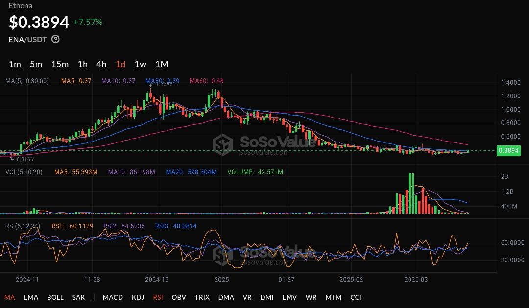Click the Ethena token name
Screen dimensions: 529x308
21,6
